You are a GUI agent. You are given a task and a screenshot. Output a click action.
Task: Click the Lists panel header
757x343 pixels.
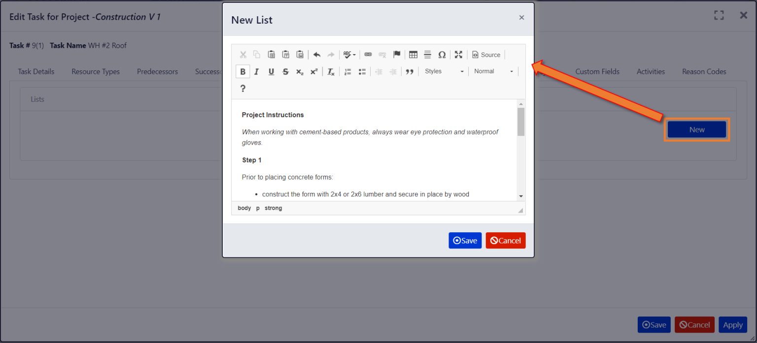[x=378, y=99]
